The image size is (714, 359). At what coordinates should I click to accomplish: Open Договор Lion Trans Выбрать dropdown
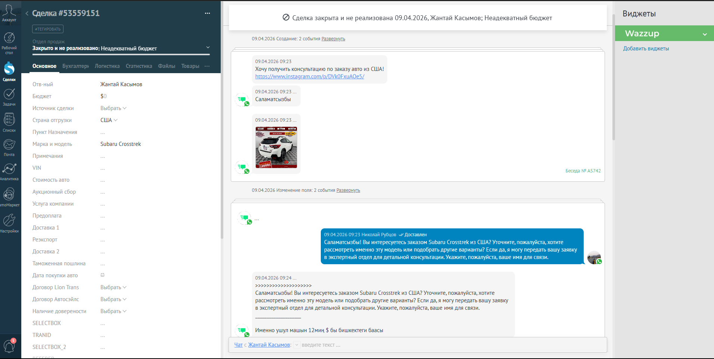click(114, 287)
